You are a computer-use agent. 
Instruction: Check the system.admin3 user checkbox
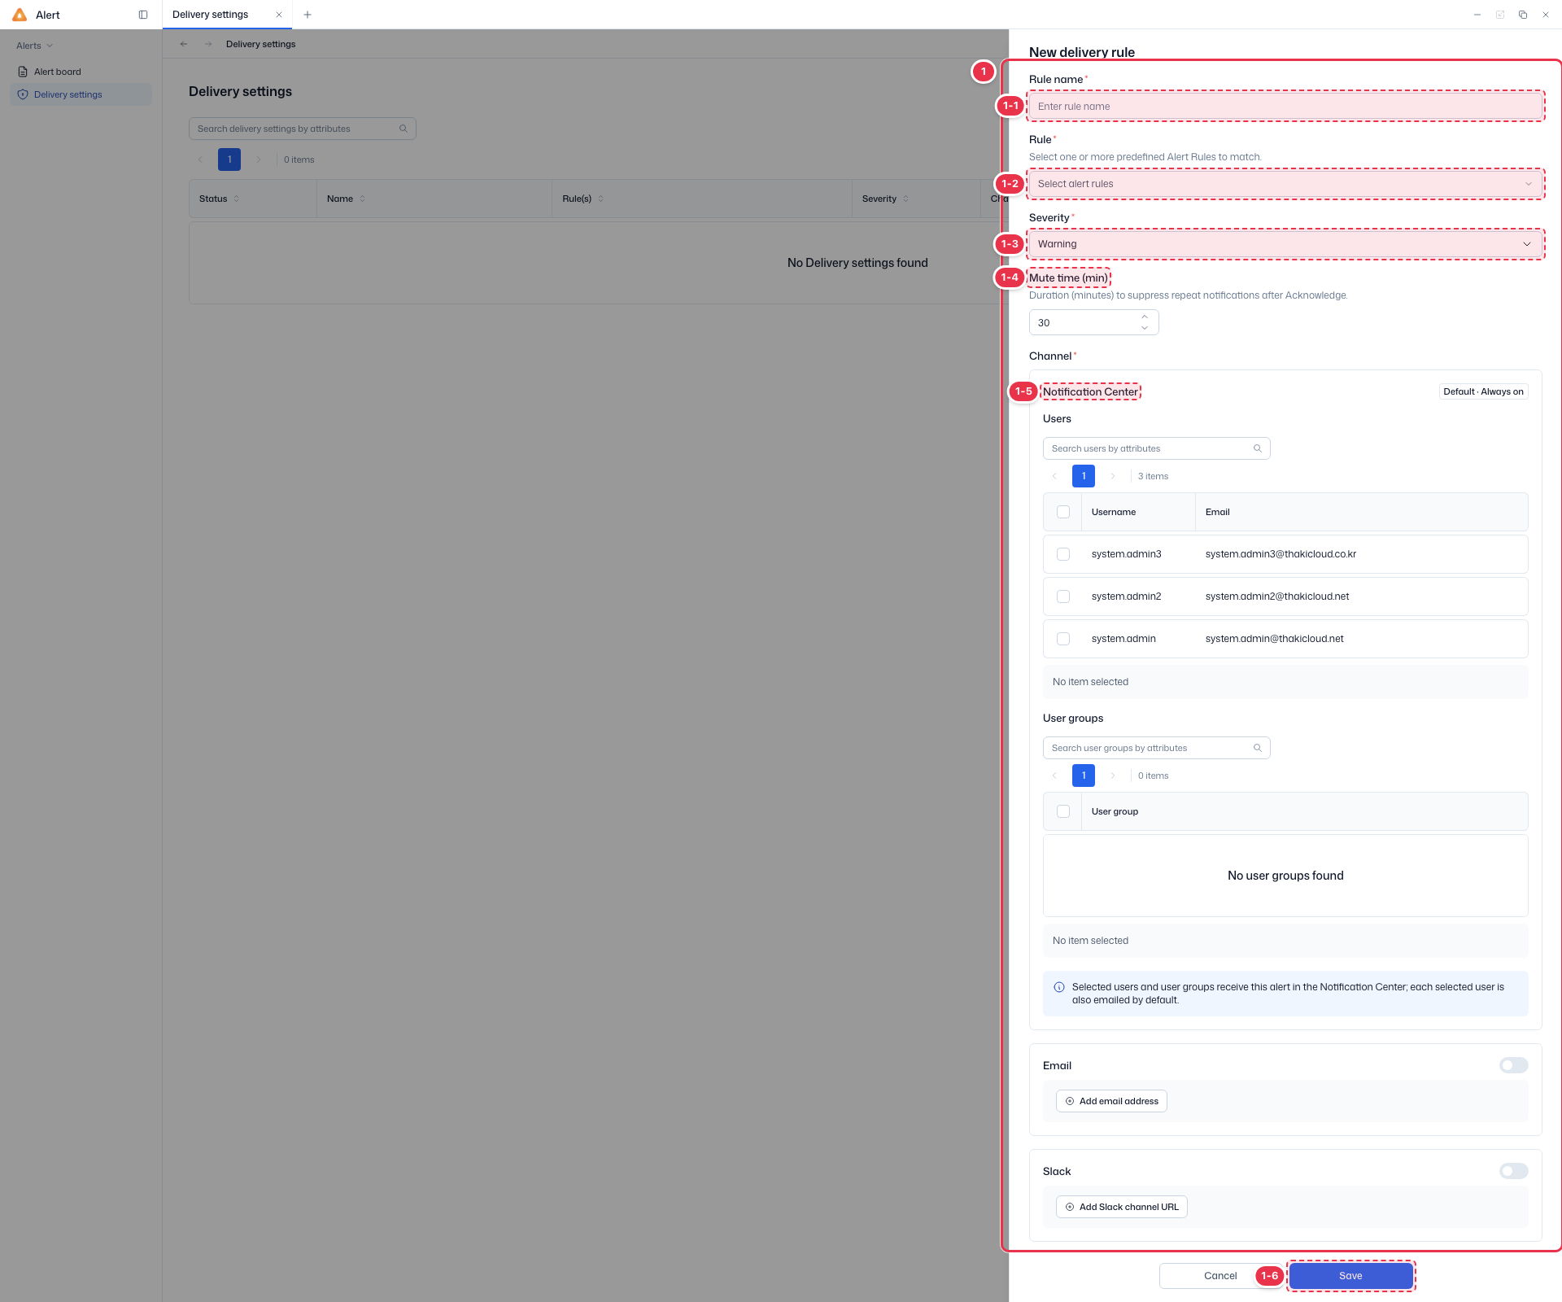pos(1063,554)
